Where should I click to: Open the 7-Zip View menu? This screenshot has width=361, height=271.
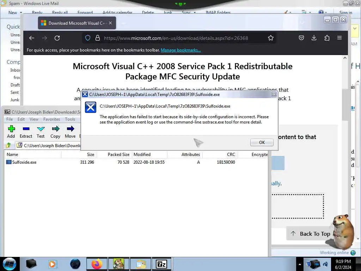(34, 119)
